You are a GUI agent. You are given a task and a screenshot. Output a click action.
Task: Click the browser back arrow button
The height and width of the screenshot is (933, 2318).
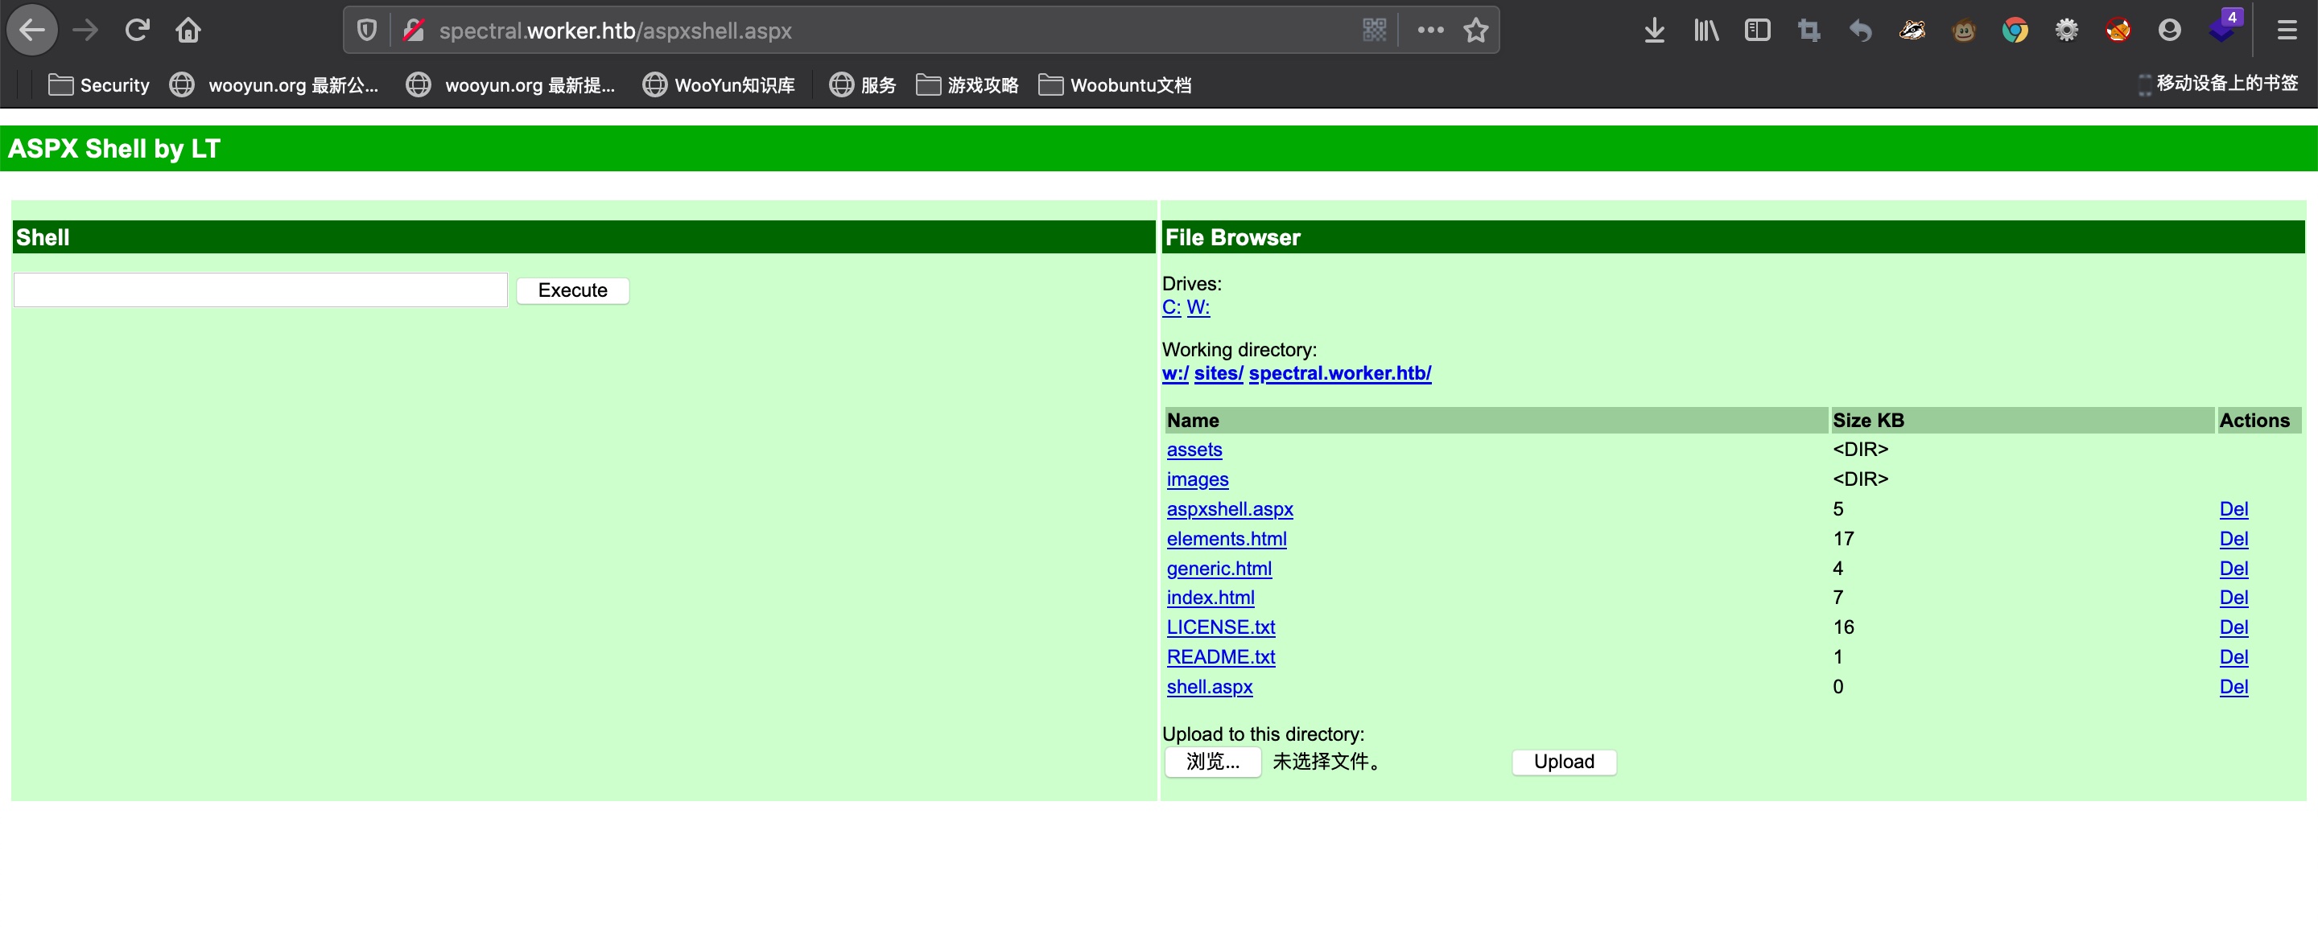(32, 31)
